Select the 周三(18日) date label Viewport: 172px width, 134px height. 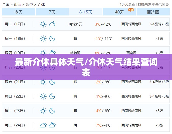(x=15, y=39)
